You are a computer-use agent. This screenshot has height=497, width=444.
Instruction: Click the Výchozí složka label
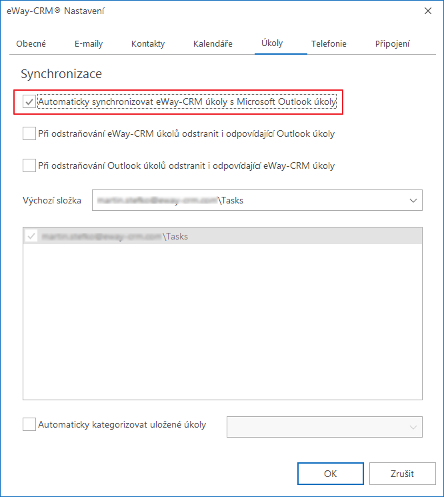coord(52,200)
